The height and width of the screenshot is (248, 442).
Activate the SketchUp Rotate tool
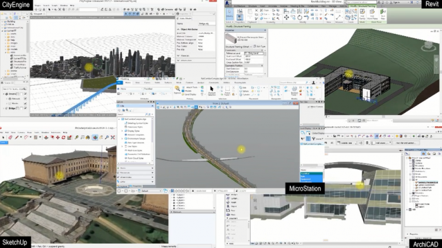[x=63, y=137]
